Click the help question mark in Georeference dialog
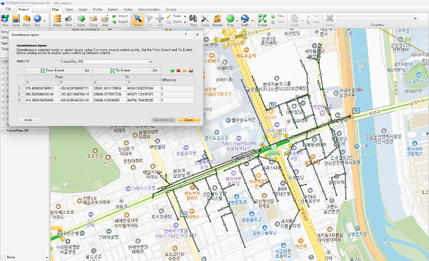This screenshot has height=261, width=429. [x=185, y=35]
